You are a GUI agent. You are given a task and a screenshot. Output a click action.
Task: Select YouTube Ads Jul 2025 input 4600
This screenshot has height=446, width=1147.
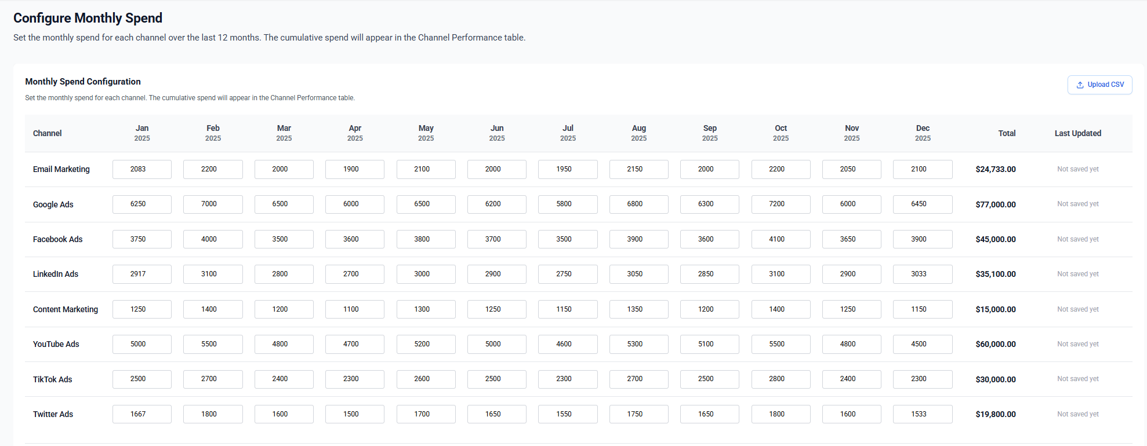[x=568, y=344]
